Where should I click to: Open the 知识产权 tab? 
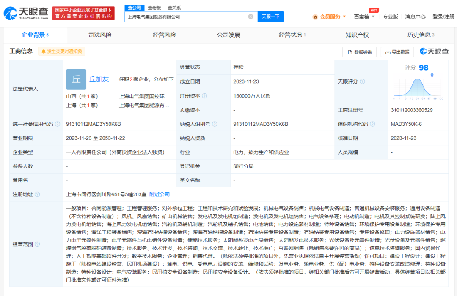coord(357,35)
